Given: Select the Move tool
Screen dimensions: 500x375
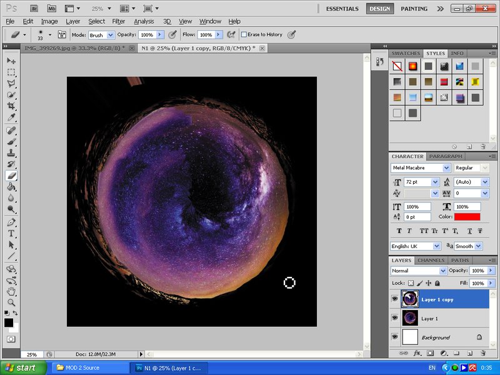Looking at the screenshot, I should (x=11, y=61).
